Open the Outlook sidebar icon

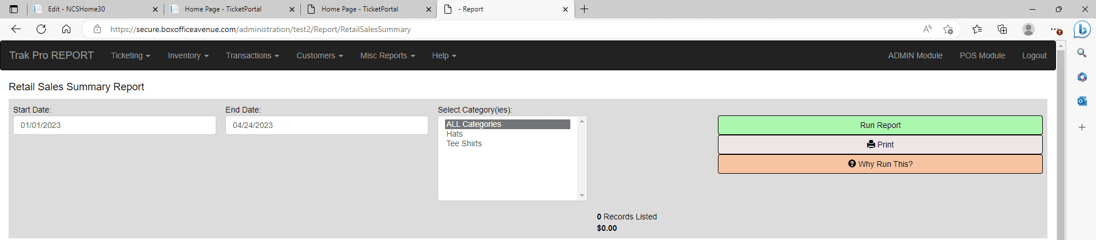1082,101
